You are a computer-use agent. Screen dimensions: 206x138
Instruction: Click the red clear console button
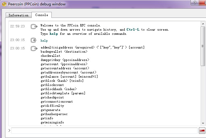click(x=202, y=131)
